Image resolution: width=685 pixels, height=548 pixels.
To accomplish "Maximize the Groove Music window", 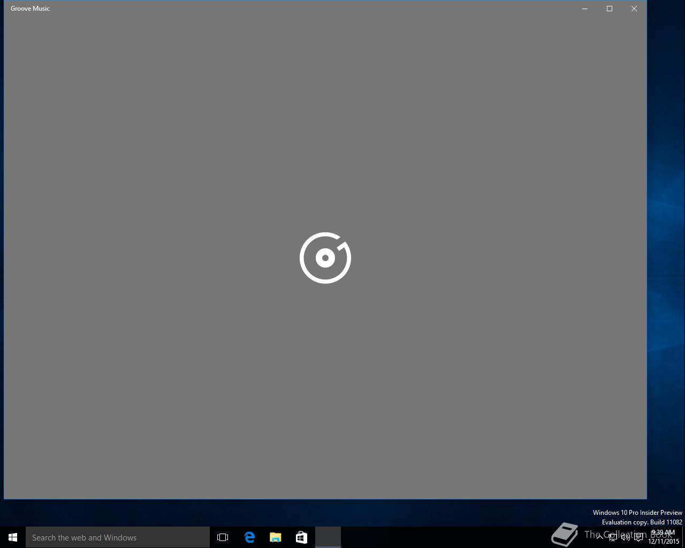I will pos(610,9).
